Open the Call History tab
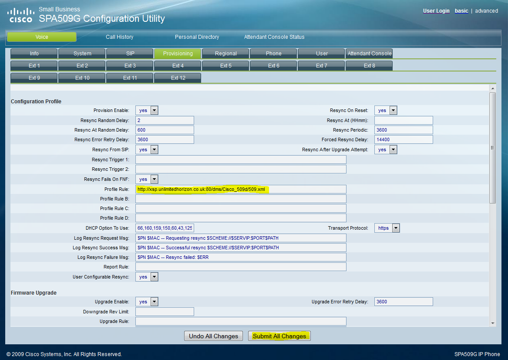Image resolution: width=508 pixels, height=360 pixels. click(120, 37)
